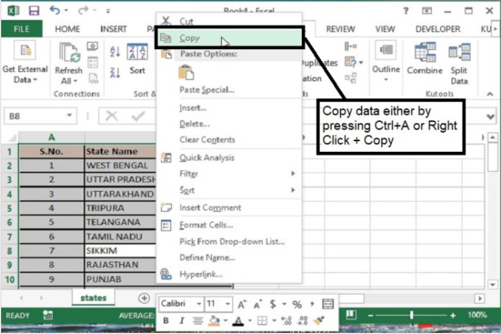Viewport: 501px width, 334px height.
Task: Click the fill color bucket icon
Action: point(214,321)
